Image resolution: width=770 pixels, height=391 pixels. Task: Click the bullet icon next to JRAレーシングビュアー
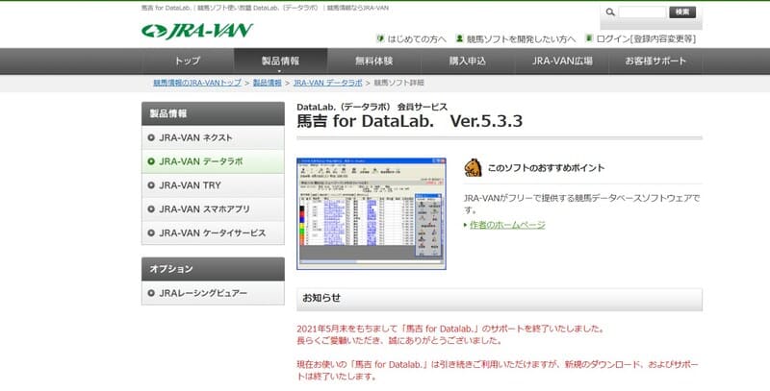152,293
